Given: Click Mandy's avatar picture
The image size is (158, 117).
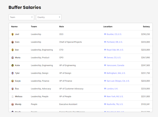Looking at the screenshot, I should pos(13,104).
